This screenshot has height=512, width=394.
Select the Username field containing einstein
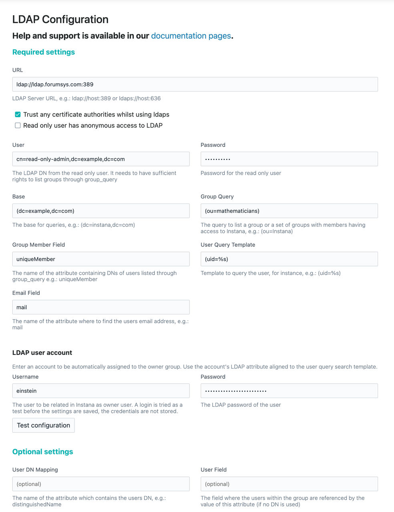click(101, 391)
